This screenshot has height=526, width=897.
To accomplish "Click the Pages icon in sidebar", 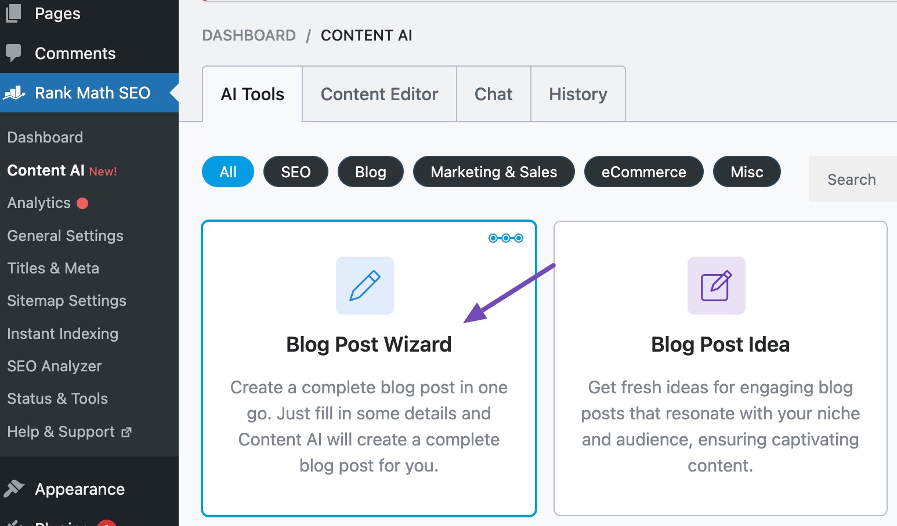I will pyautogui.click(x=13, y=13).
